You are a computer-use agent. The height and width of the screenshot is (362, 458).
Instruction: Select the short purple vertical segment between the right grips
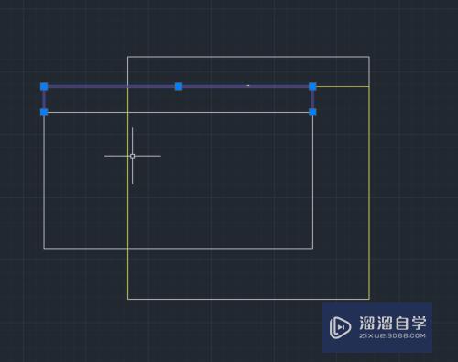312,100
